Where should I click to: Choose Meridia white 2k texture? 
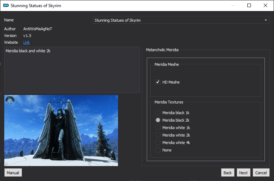158,135
